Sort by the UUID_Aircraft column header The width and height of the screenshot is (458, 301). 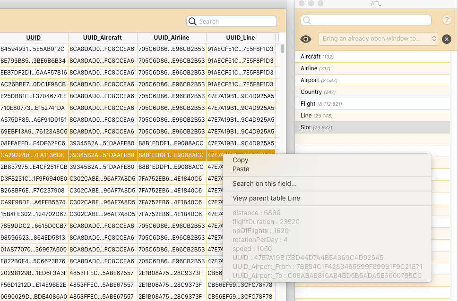click(x=103, y=38)
